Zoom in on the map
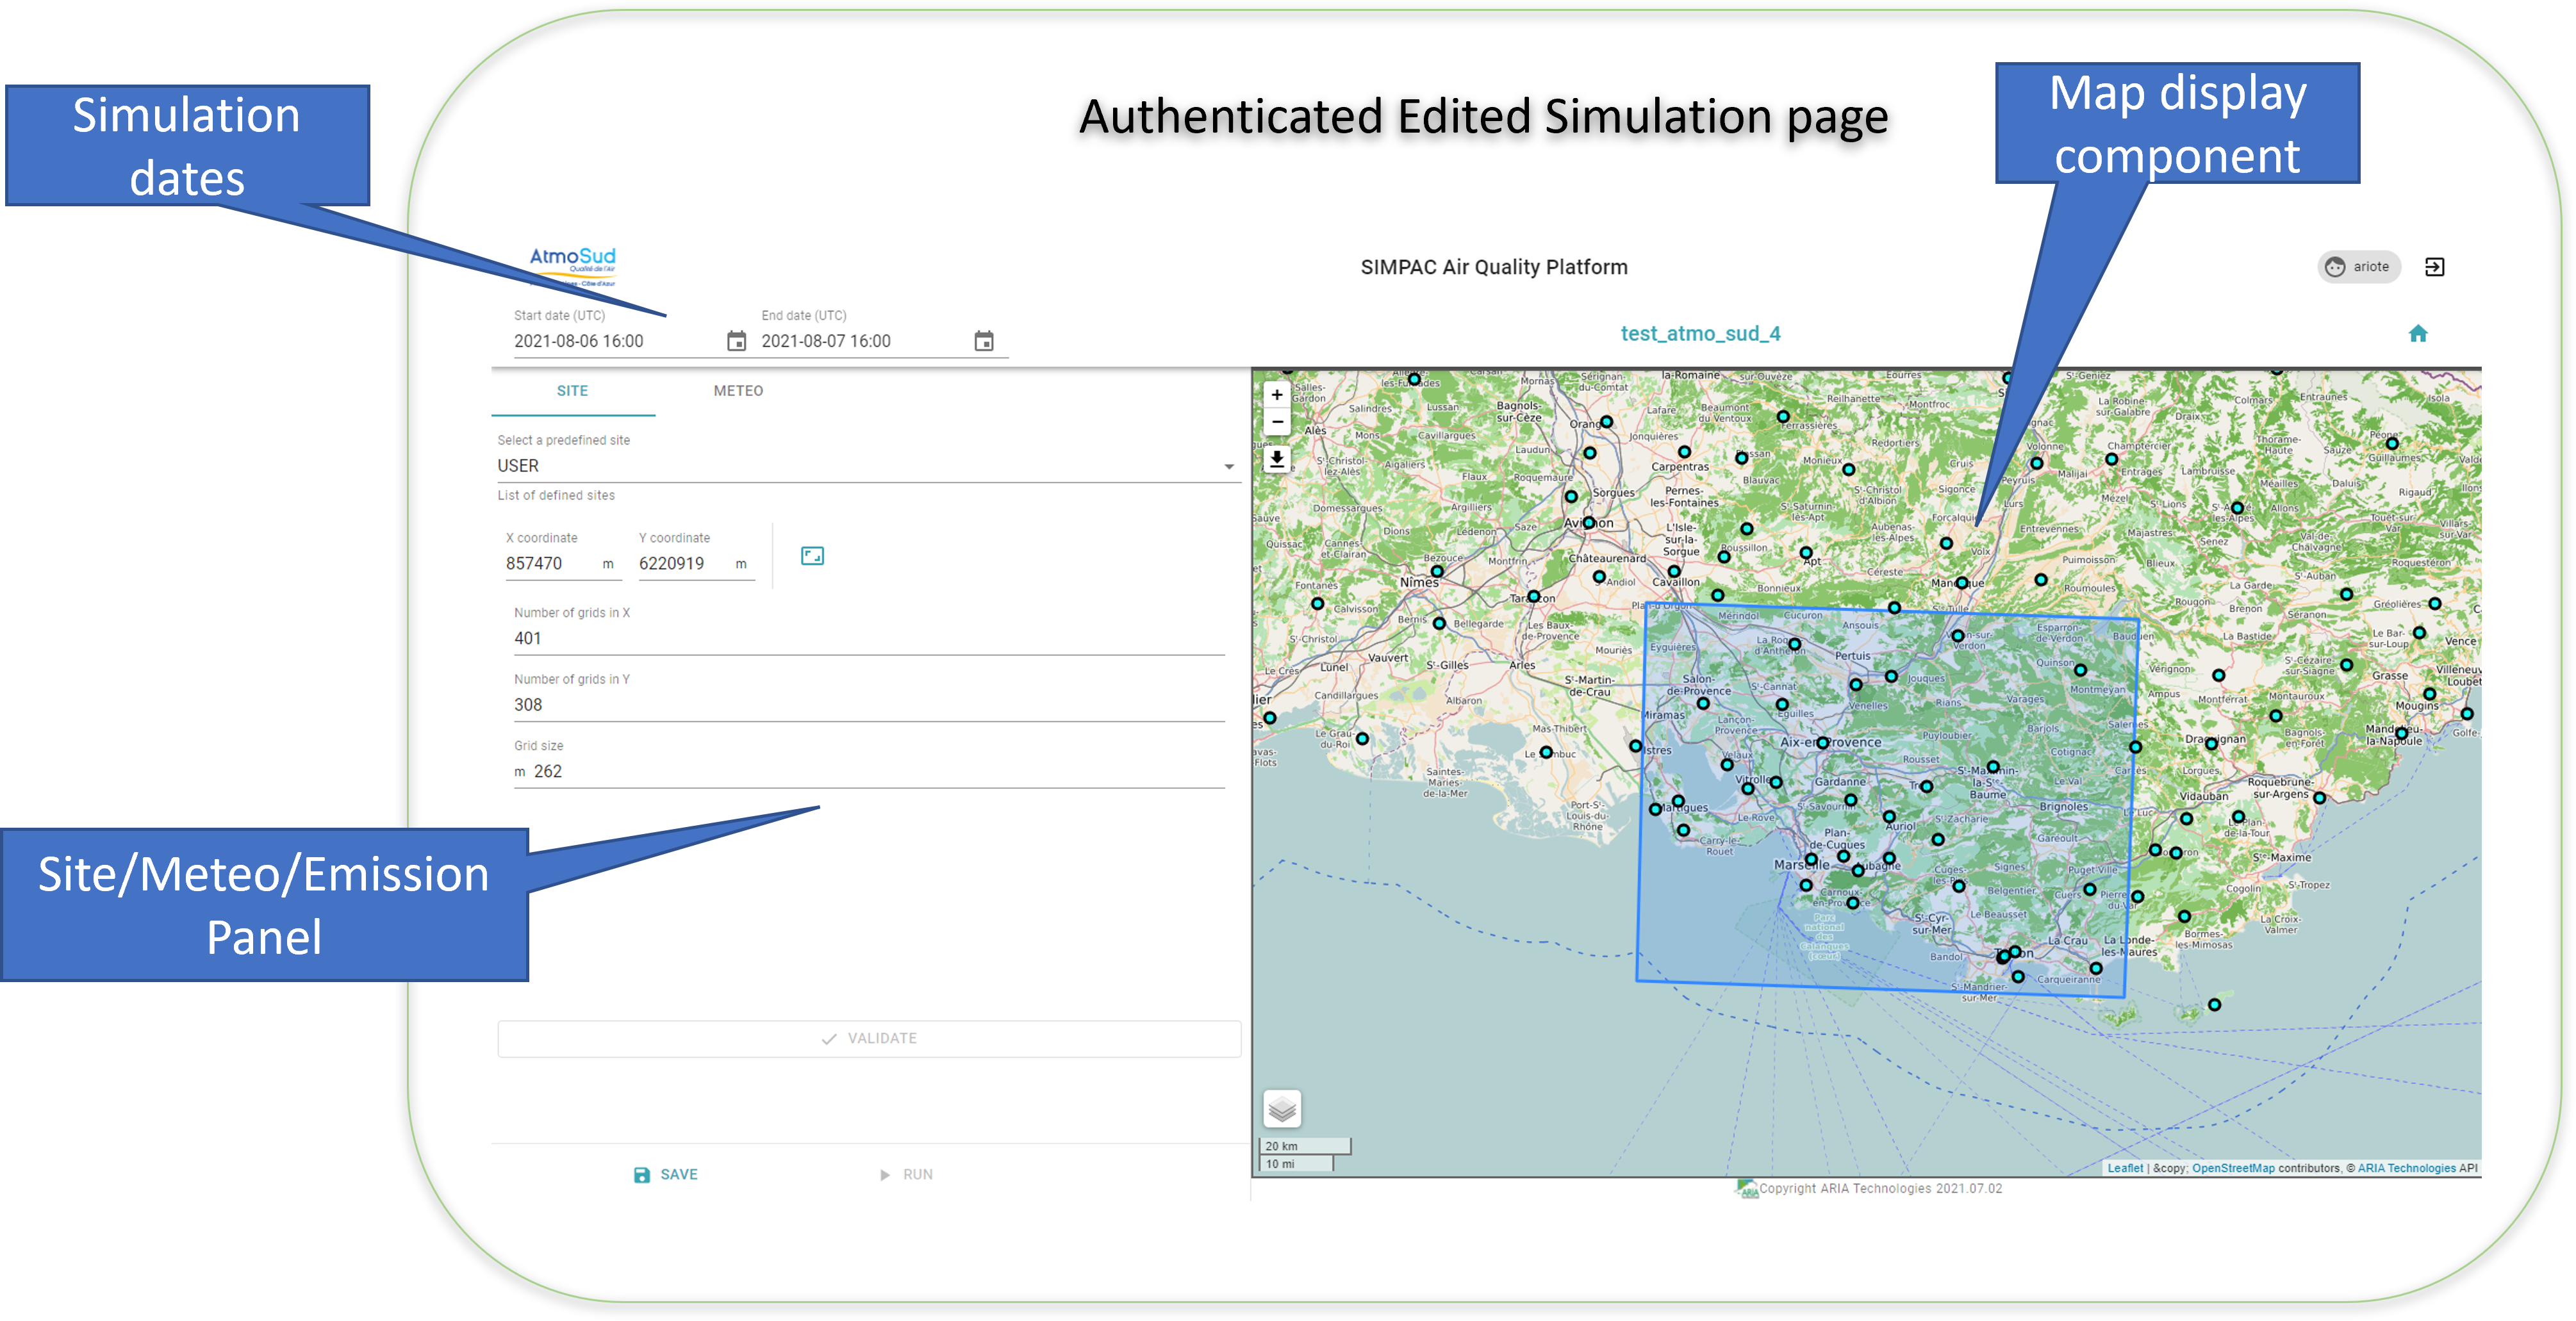Viewport: 2576px width, 1321px height. pyautogui.click(x=1277, y=395)
